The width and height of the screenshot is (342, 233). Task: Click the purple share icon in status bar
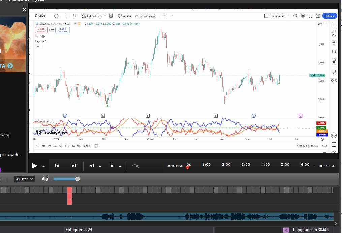tap(286, 230)
